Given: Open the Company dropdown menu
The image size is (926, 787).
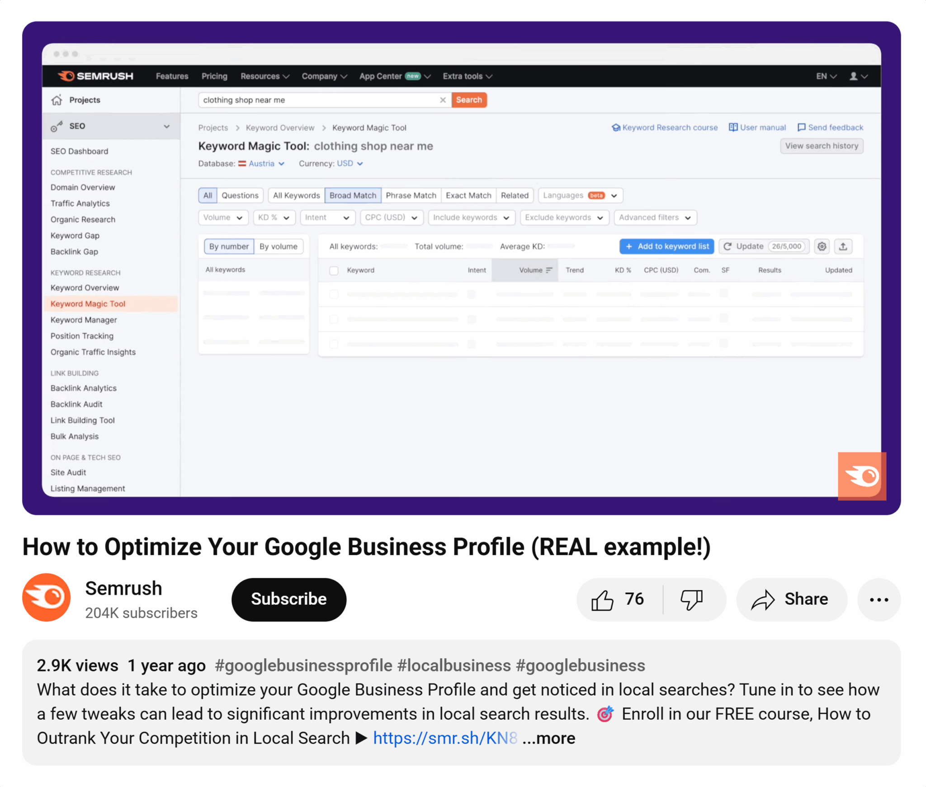Looking at the screenshot, I should 325,76.
